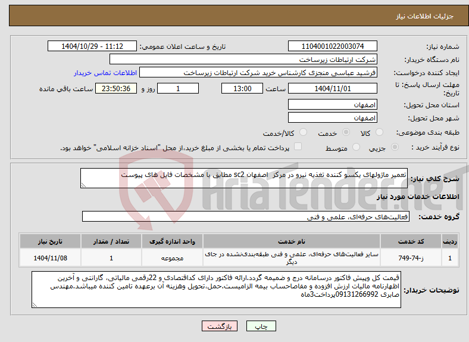Click the service code cell ز-74-749
469x342 pixels.
(x=411, y=258)
